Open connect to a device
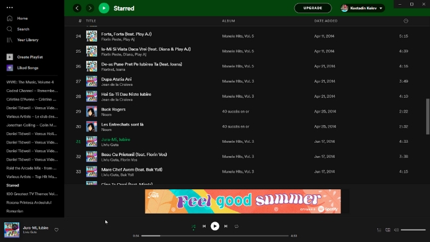 (388, 230)
